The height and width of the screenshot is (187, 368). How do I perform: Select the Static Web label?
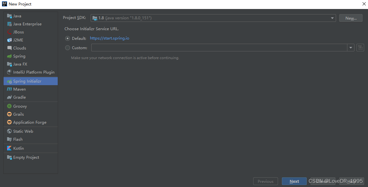click(x=23, y=131)
